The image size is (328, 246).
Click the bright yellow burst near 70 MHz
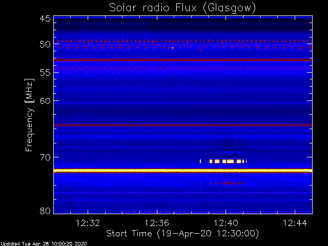(x=223, y=161)
